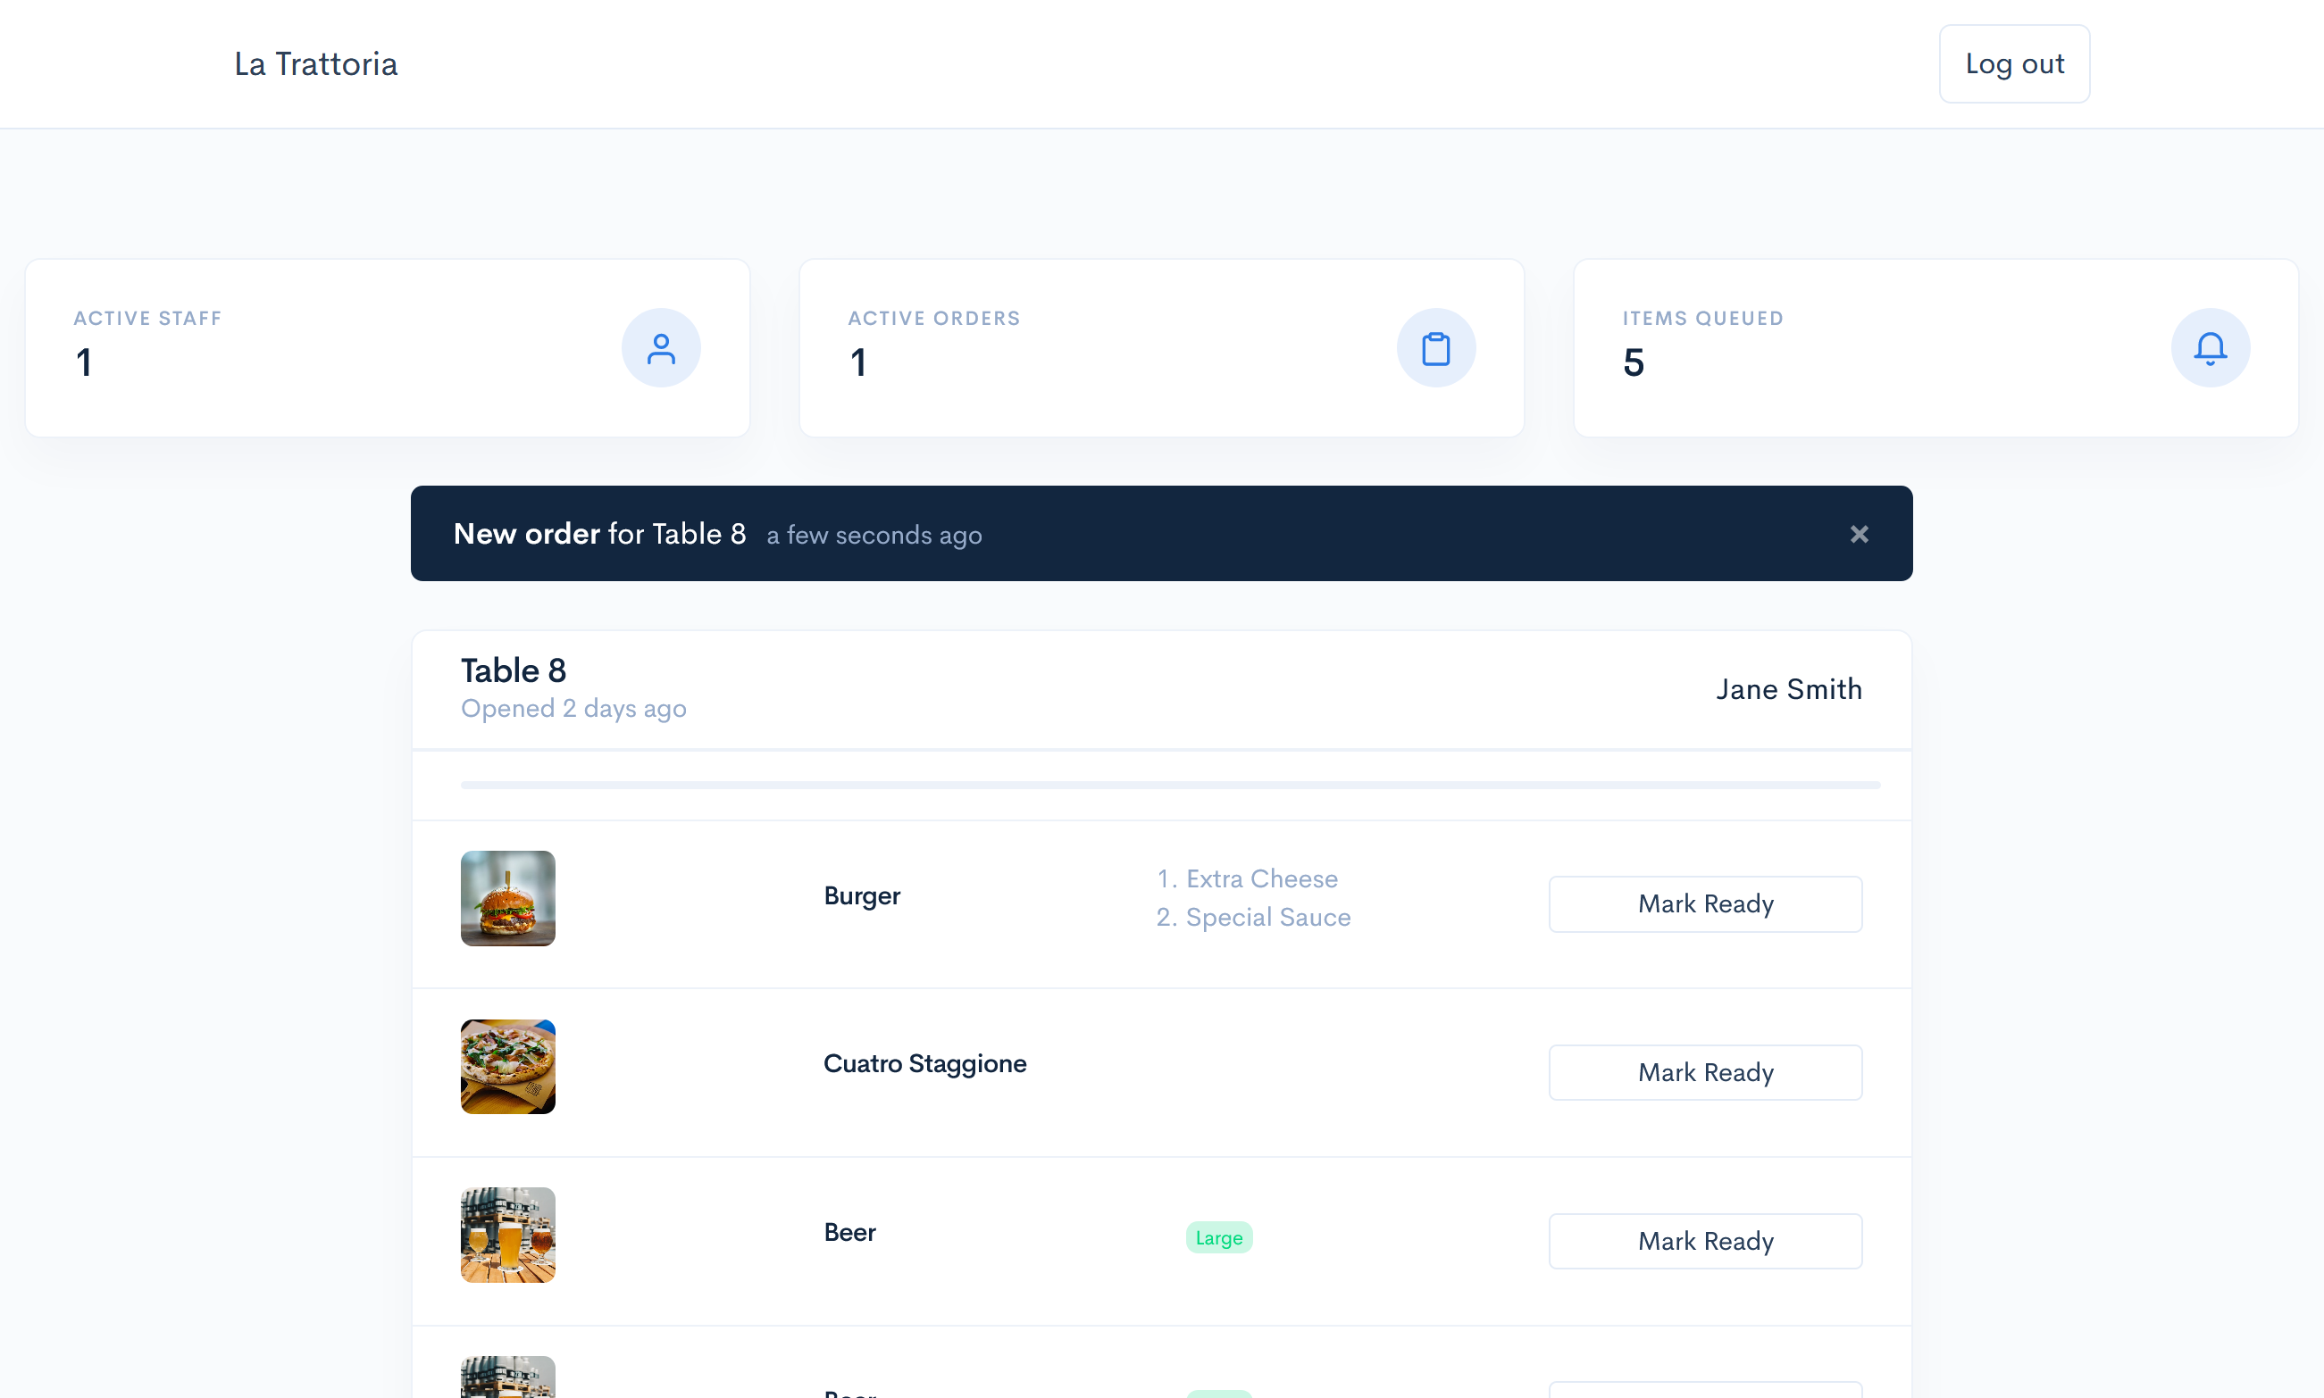This screenshot has width=2324, height=1398.
Task: Mark the Beer Large as Ready
Action: coord(1705,1239)
